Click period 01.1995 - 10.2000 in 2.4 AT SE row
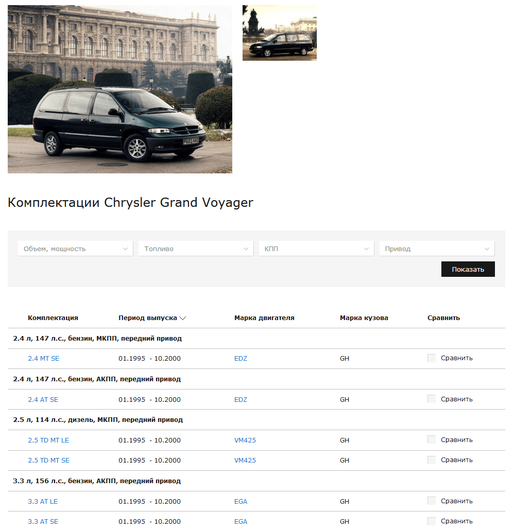 [149, 399]
